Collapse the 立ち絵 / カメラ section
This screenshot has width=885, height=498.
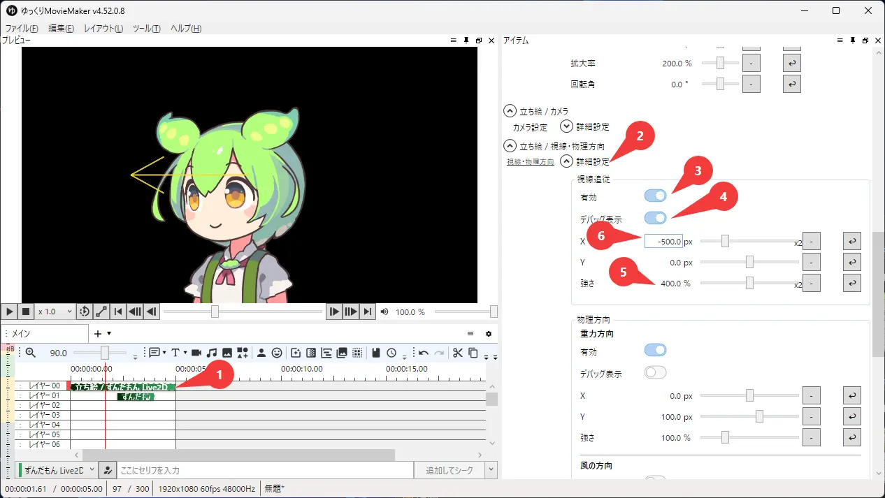[x=510, y=110]
